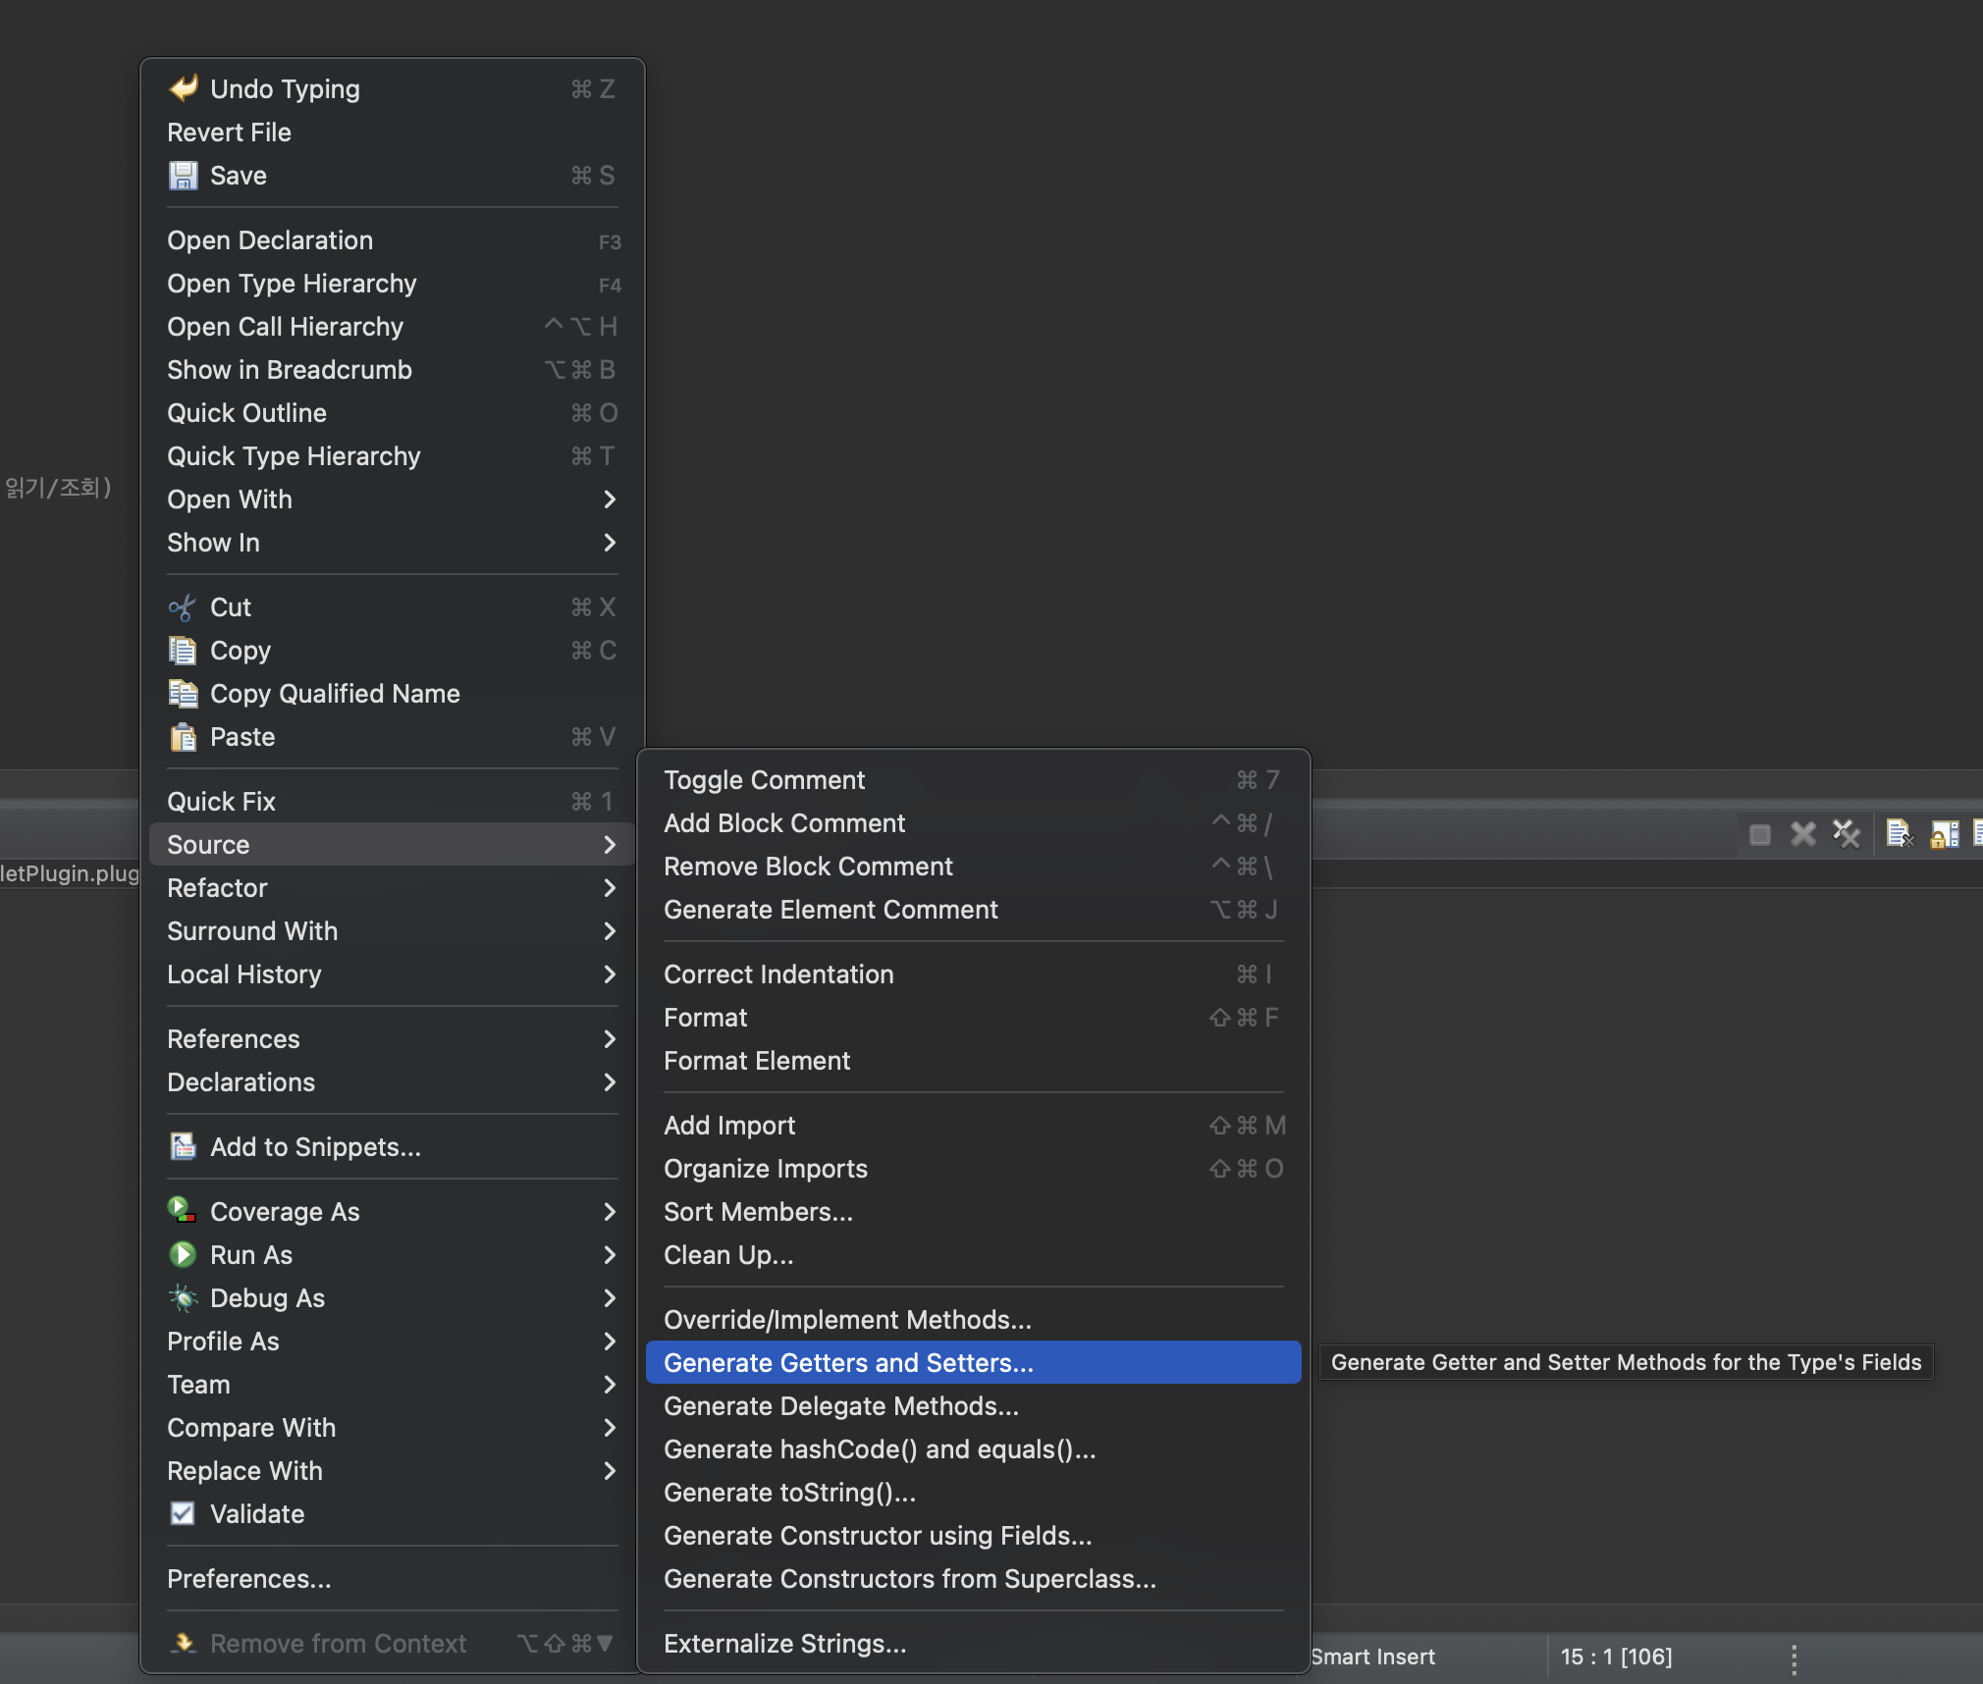Click Remove All Terminated Launches icon
The image size is (1983, 1684).
pyautogui.click(x=1847, y=834)
